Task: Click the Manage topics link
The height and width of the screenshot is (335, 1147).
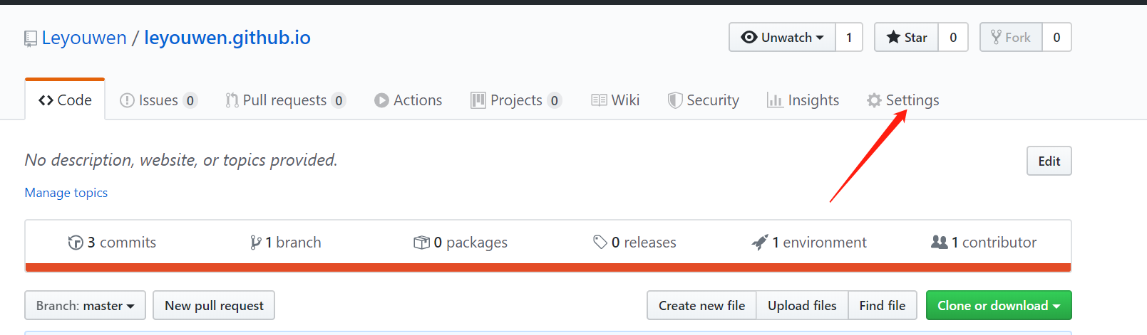Action: (66, 193)
